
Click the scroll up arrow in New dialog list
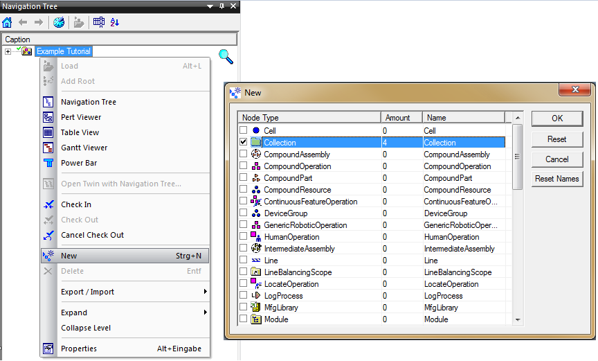point(518,118)
